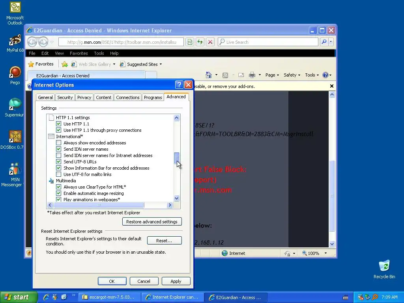Image resolution: width=404 pixels, height=303 pixels.
Task: Click the protected mode icon in status bar
Action: pyautogui.click(x=287, y=253)
